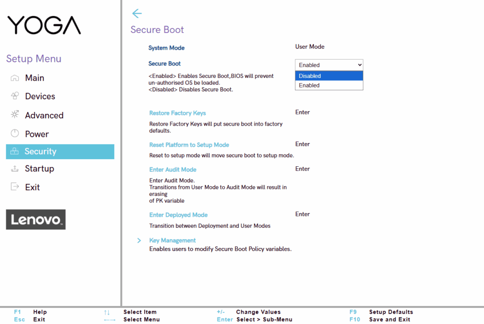This screenshot has width=484, height=324.
Task: Click Enter Audit Mode option
Action: 173,170
